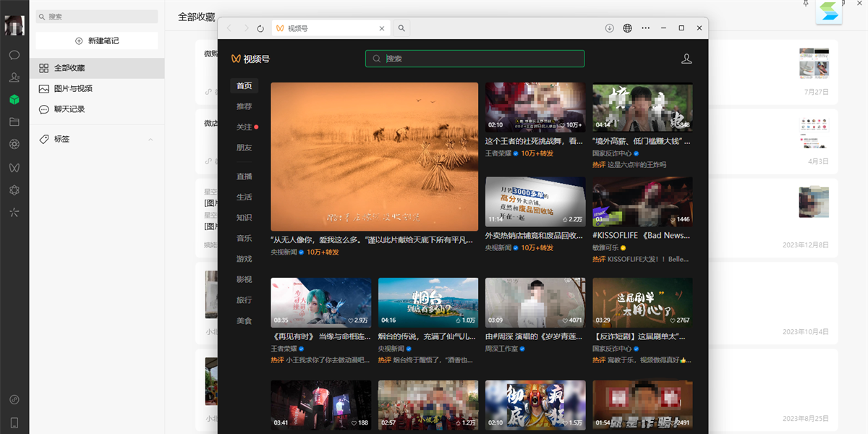This screenshot has height=434, width=868.
Task: Click the phone icon at sidebar bottom
Action: [13, 422]
